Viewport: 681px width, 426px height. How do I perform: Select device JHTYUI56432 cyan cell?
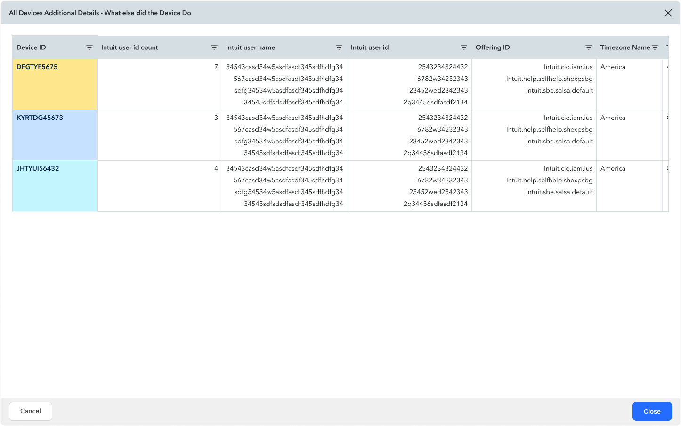[x=55, y=186]
